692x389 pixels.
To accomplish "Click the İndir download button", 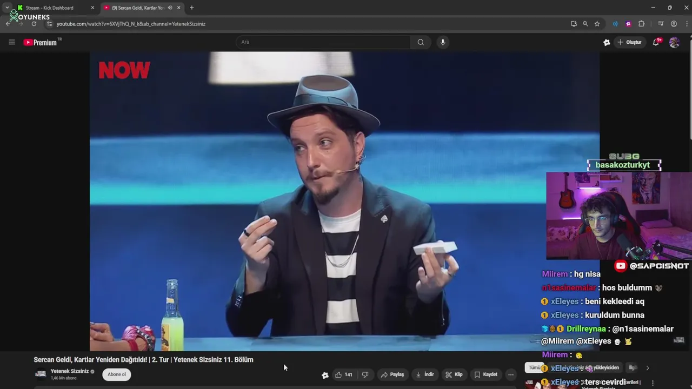I will click(x=425, y=374).
